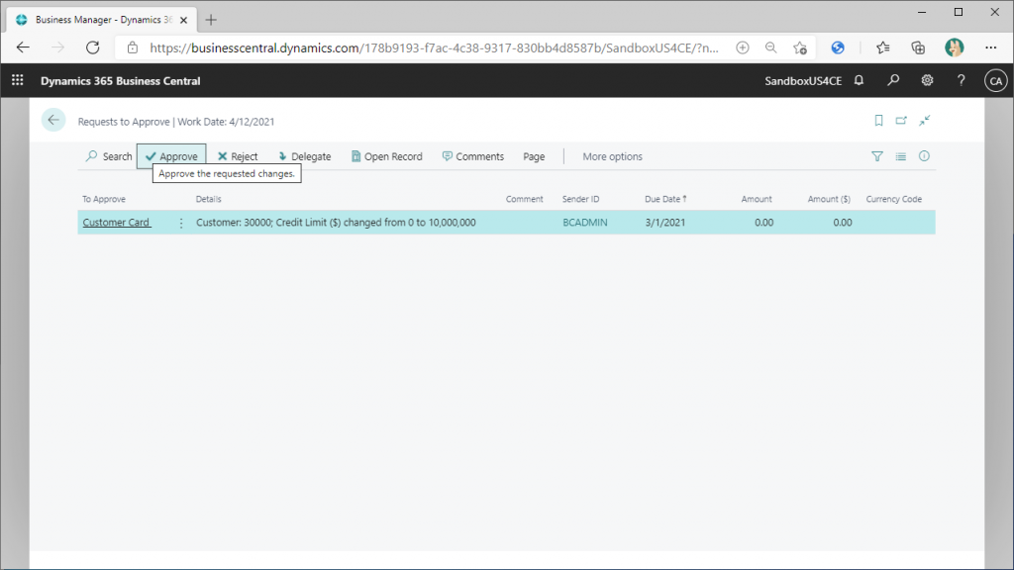1014x570 pixels.
Task: Click the SandboxUS4CE environment name
Action: click(x=803, y=81)
